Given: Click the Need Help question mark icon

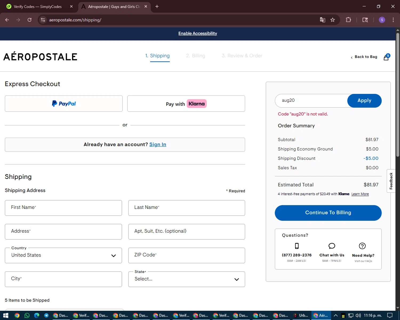Looking at the screenshot, I should click(x=362, y=246).
